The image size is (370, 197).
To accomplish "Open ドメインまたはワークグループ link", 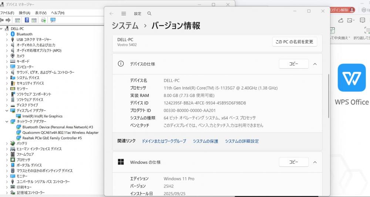I will [164, 141].
